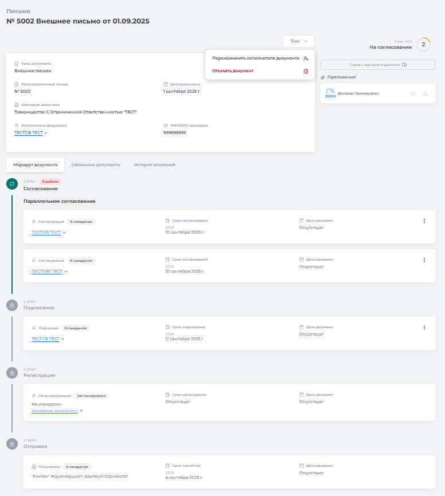This screenshot has width=445, height=496.
Task: Click the stage 4 Отправка lock icon
Action: (x=11, y=444)
